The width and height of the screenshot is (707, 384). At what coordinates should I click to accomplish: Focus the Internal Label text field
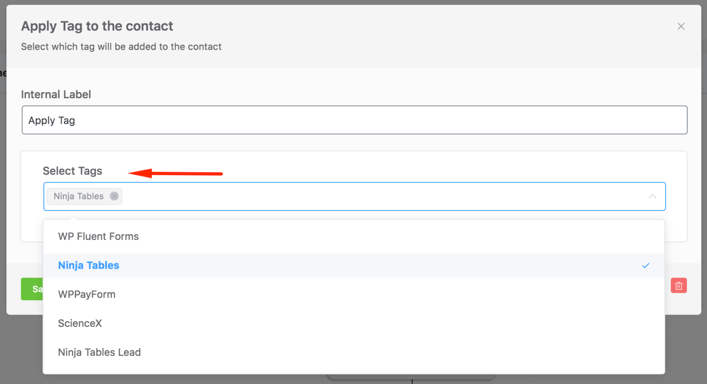(x=354, y=120)
